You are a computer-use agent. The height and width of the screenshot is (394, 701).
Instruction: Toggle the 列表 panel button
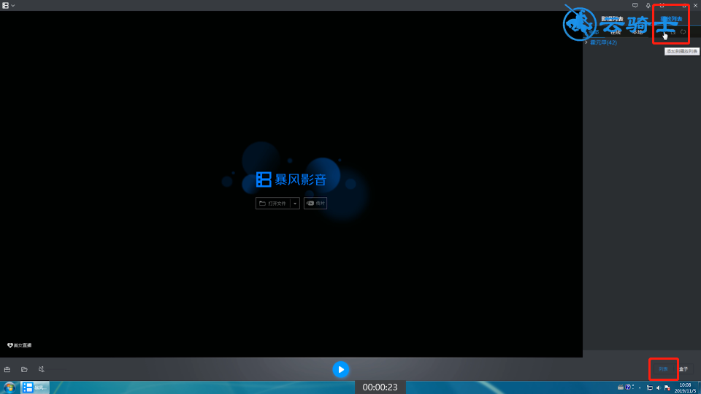(x=664, y=369)
